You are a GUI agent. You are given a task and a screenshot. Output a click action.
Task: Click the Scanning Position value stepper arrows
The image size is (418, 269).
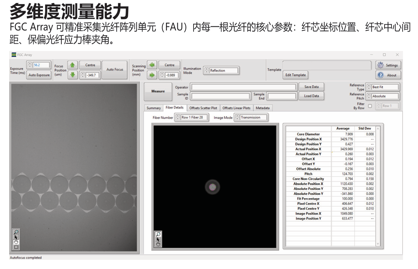[x=162, y=75]
